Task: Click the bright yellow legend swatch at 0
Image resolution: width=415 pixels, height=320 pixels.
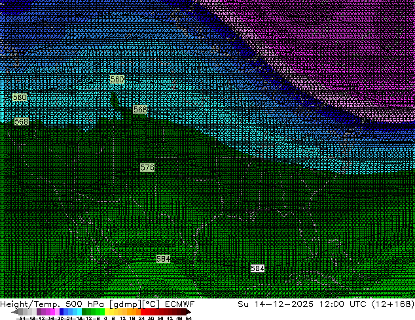Action: (107, 312)
